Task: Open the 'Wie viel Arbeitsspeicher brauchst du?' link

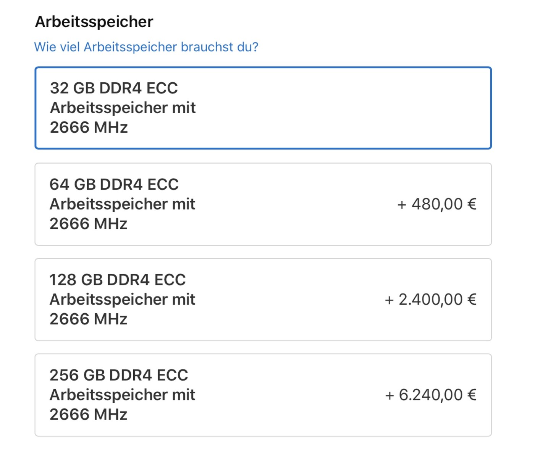Action: point(146,47)
